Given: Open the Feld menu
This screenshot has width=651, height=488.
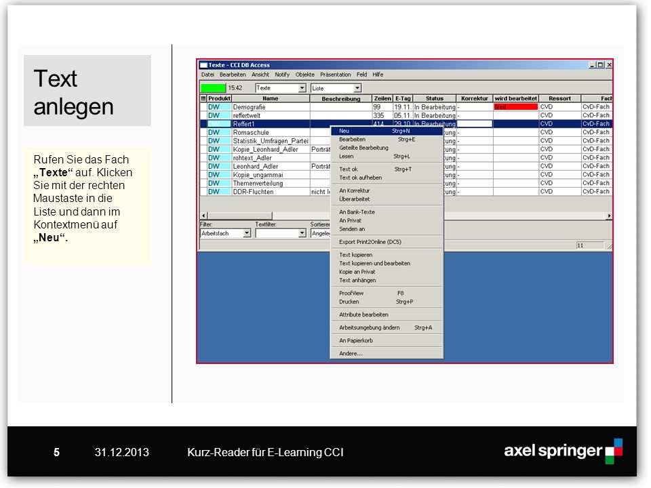Looking at the screenshot, I should (361, 75).
